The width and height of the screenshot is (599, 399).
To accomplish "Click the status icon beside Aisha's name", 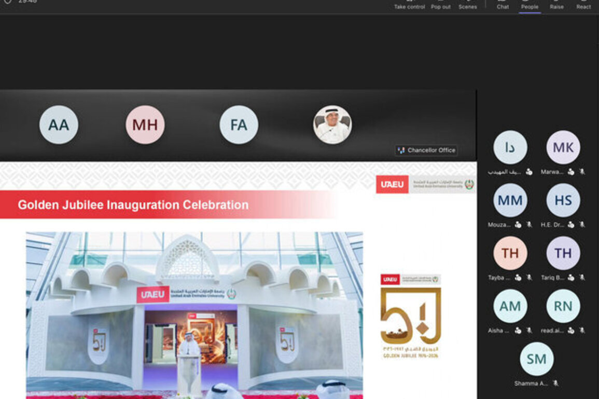I will tap(518, 331).
